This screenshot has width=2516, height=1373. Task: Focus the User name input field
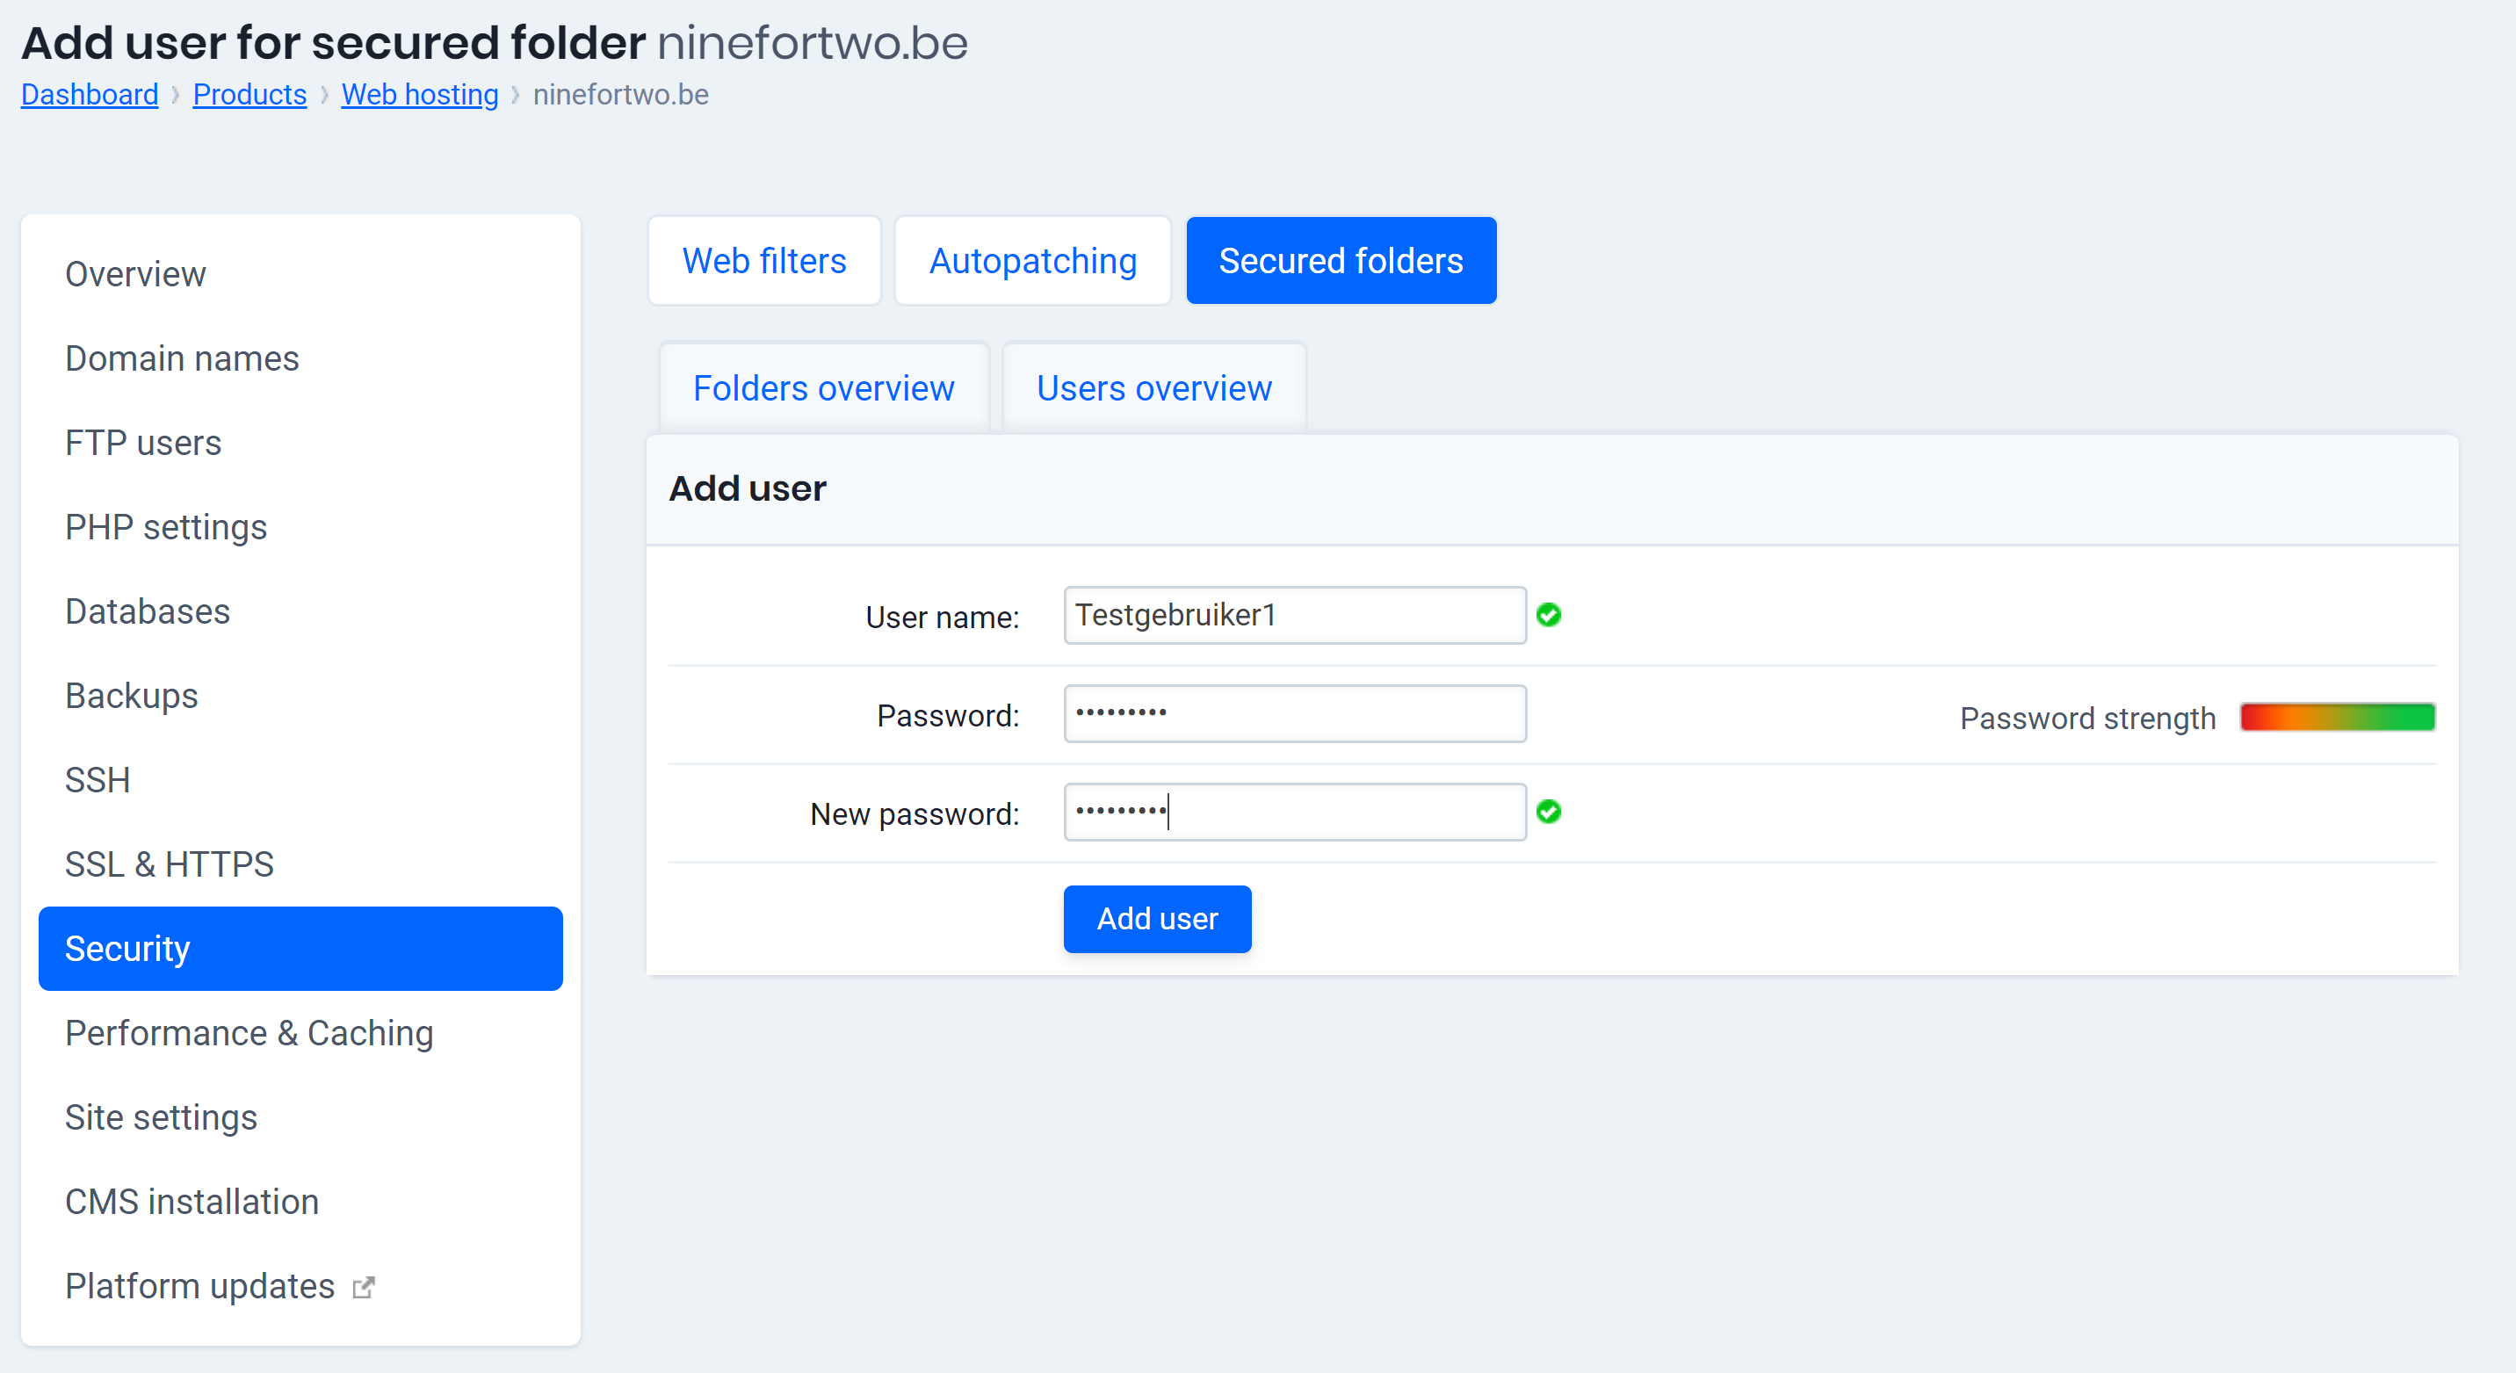pos(1293,615)
